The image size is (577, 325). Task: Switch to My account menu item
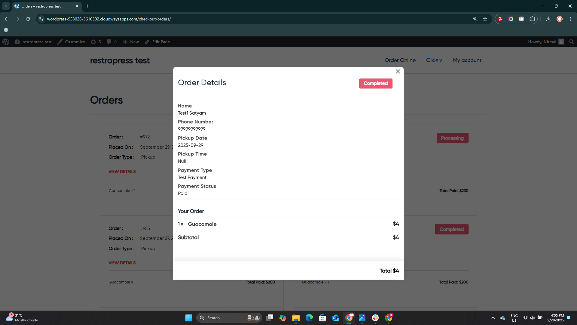(467, 60)
